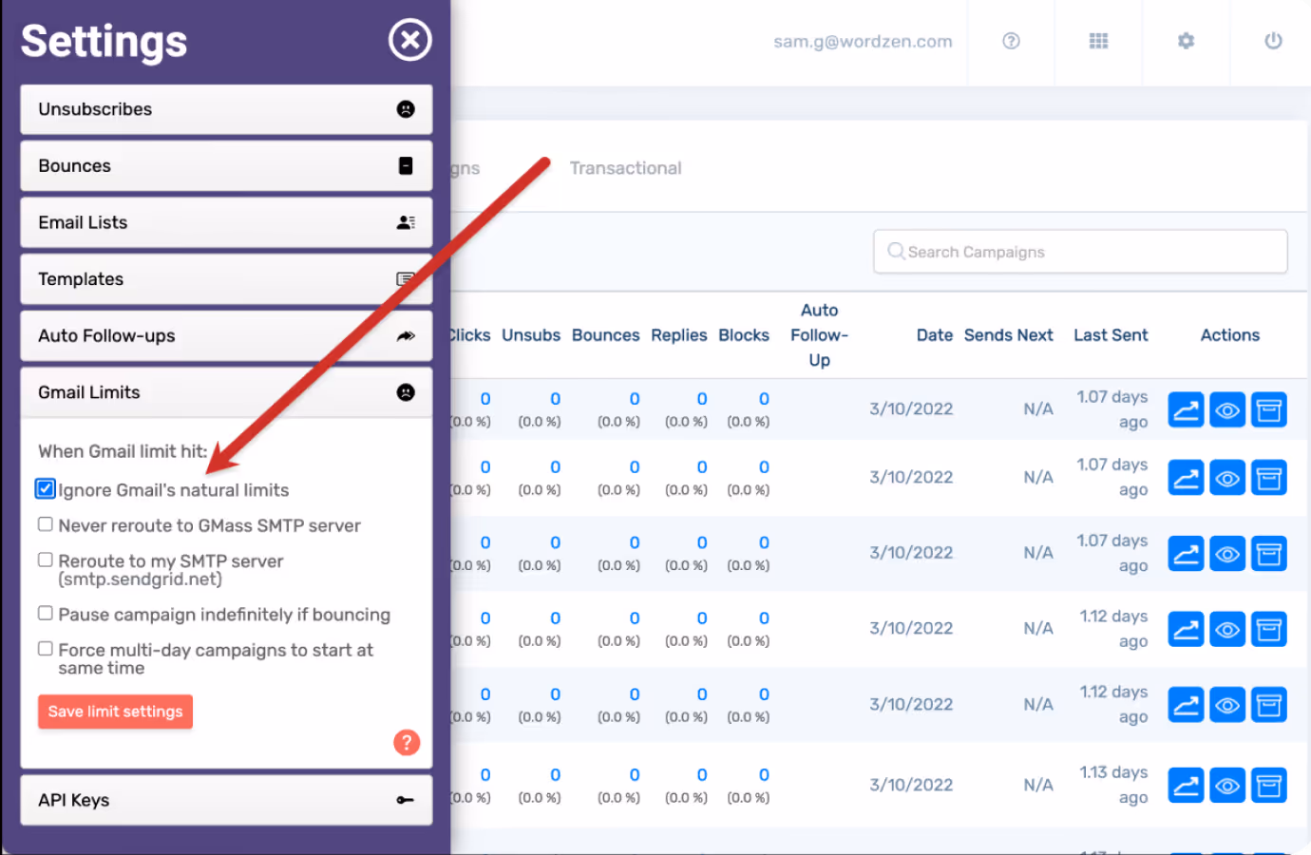Click the power logout icon

click(x=1273, y=41)
